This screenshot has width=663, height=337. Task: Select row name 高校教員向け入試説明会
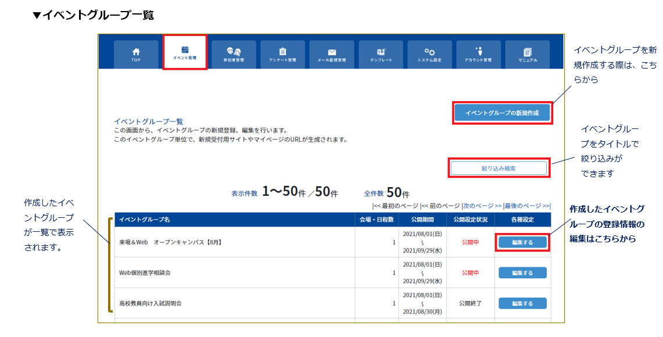pos(150,303)
